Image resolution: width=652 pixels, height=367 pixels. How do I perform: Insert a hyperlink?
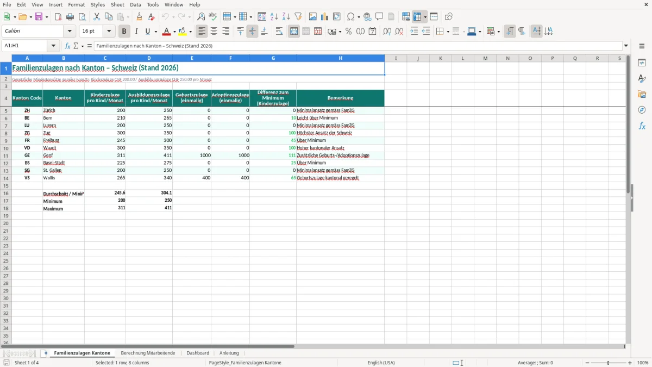click(x=367, y=17)
